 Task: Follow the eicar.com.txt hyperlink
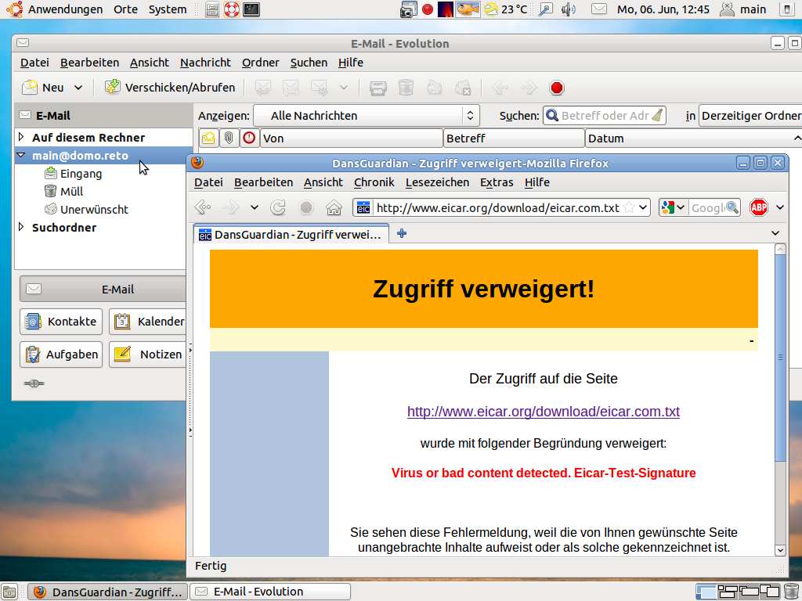coord(543,412)
